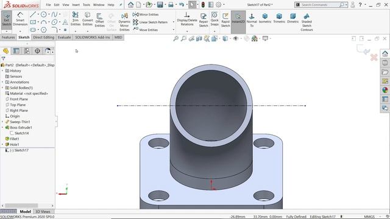
Task: Open the Tools menu
Action: point(87,5)
